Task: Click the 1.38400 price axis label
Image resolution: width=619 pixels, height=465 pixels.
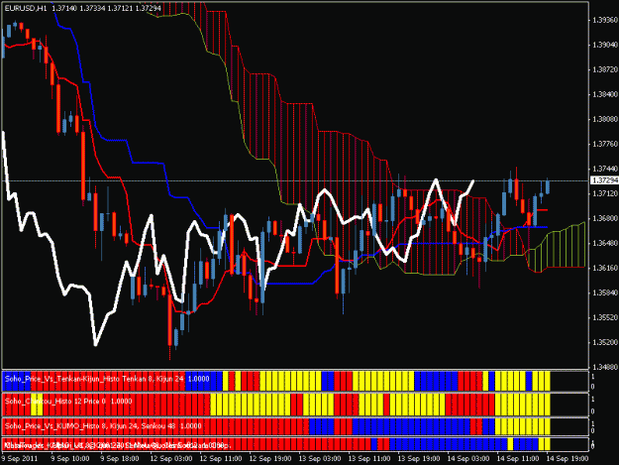Action: click(605, 94)
